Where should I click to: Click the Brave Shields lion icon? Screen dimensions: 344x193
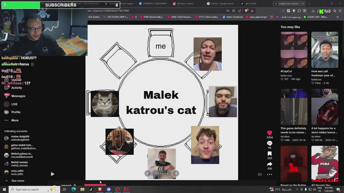click(x=246, y=11)
